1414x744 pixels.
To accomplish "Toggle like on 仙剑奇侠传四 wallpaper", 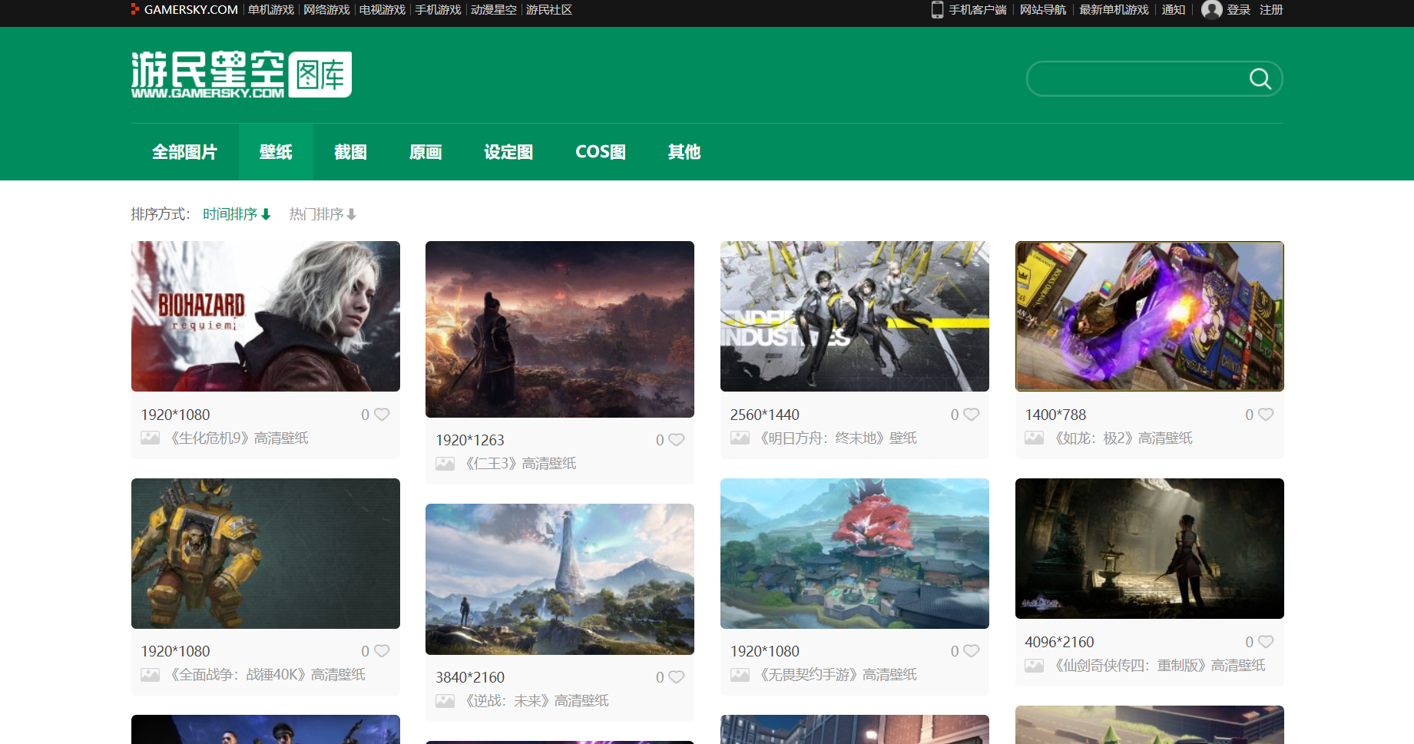I will 1266,642.
